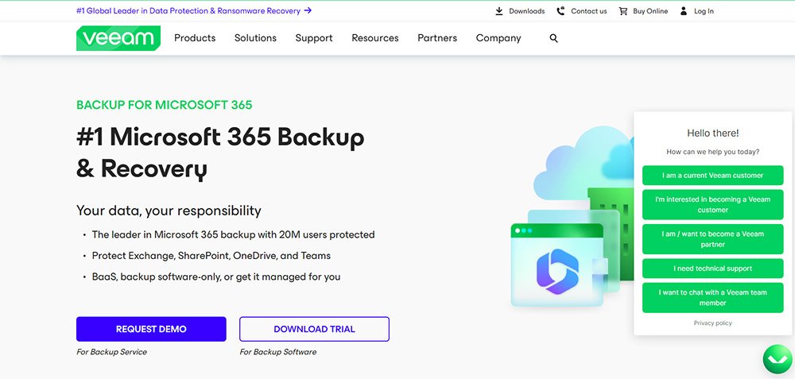
Task: Collapse chat with green chevron button
Action: [x=778, y=358]
